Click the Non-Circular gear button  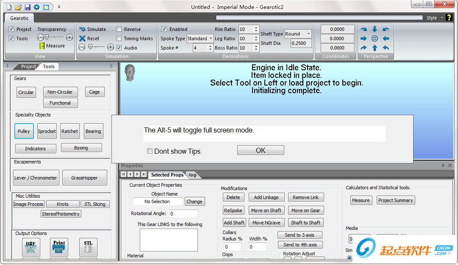pyautogui.click(x=60, y=92)
